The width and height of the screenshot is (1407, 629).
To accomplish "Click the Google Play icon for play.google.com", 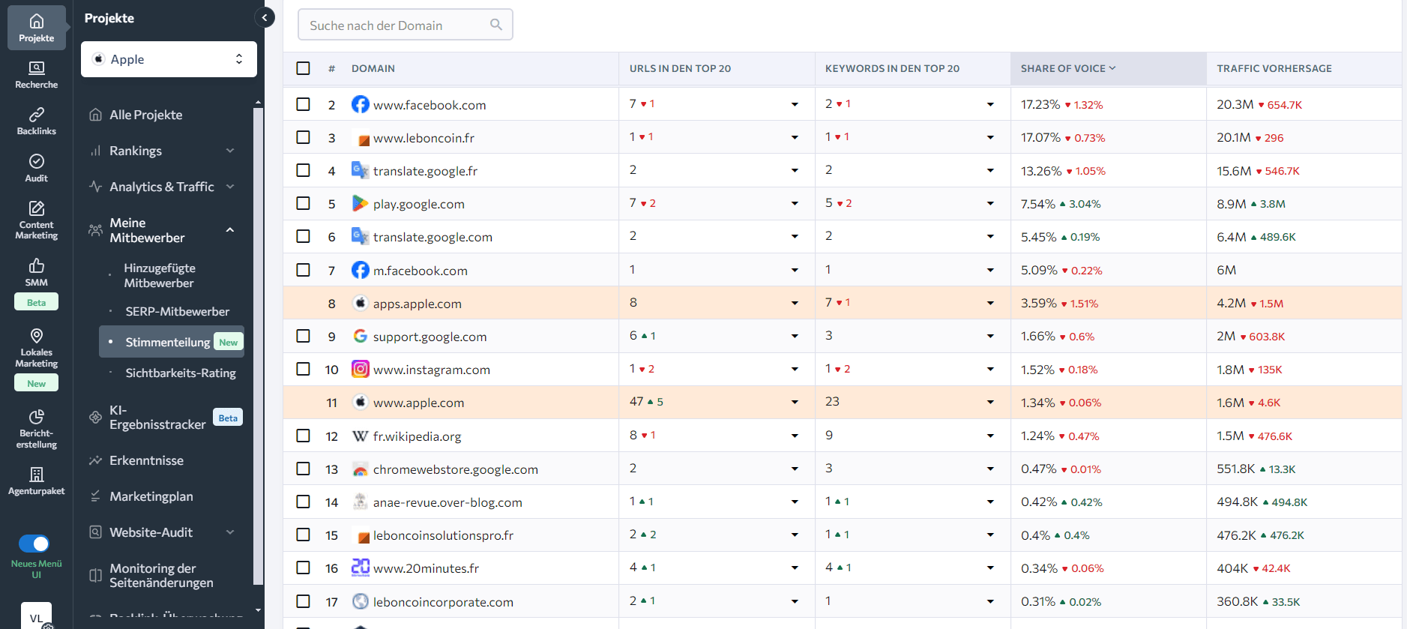I will pos(361,203).
